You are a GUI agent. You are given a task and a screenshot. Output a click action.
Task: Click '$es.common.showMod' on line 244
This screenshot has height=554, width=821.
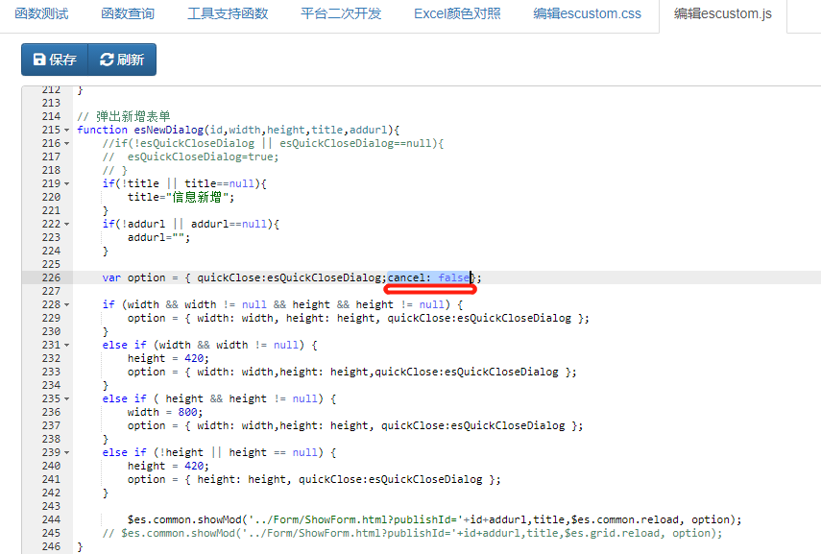[184, 519]
